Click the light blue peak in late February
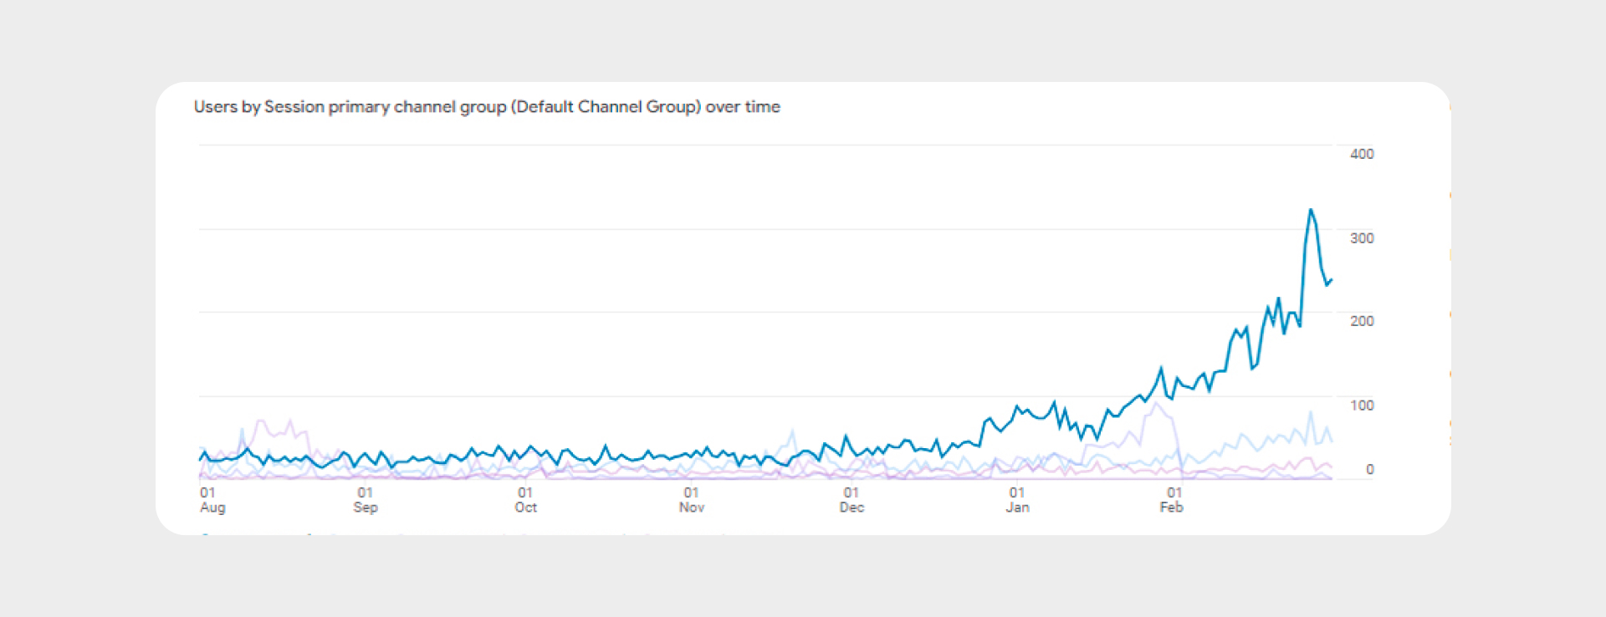Image resolution: width=1606 pixels, height=617 pixels. 1311,412
